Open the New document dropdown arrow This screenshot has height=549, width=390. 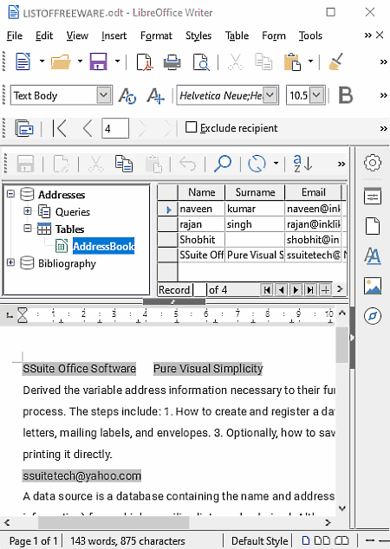(x=42, y=61)
